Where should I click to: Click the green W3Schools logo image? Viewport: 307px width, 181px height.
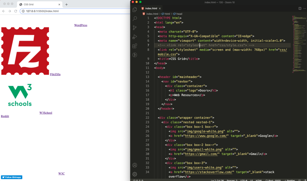[x=20, y=95]
